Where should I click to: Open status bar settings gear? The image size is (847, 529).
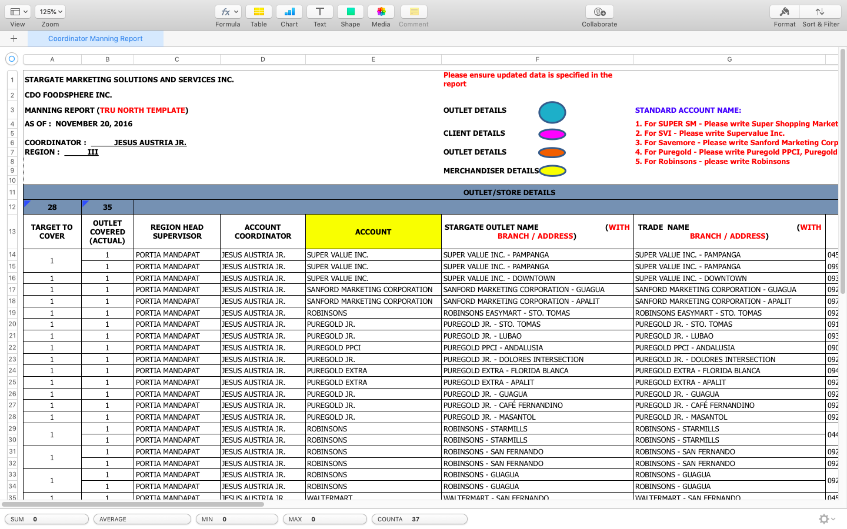point(827,519)
